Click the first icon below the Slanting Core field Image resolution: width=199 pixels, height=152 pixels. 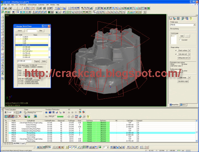(x=25, y=116)
